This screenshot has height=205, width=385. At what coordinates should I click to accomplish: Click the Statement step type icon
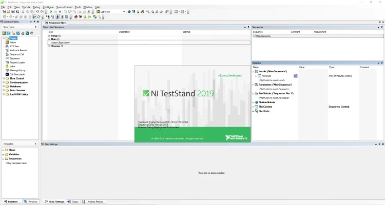7,58
